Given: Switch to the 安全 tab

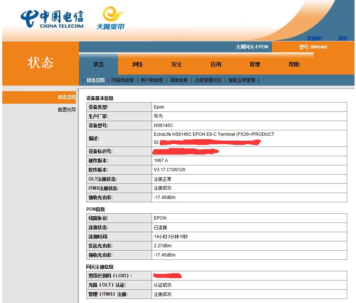Looking at the screenshot, I should click(176, 64).
